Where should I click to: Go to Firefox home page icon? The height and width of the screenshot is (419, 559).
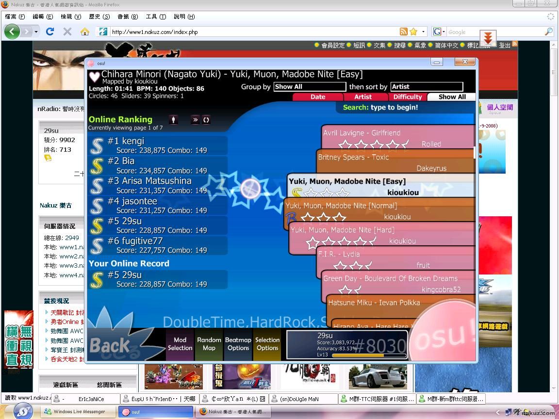click(x=85, y=32)
